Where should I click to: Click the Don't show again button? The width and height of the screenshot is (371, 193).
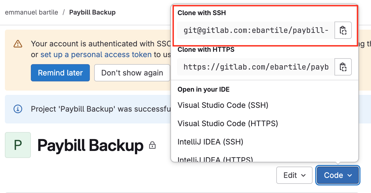point(132,73)
